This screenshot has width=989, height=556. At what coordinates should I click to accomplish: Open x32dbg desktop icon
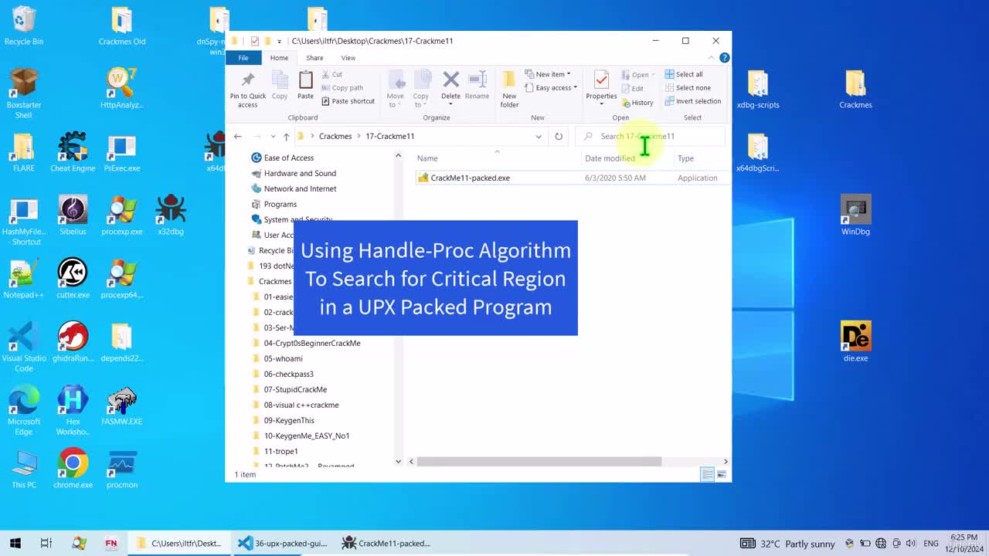(x=171, y=215)
